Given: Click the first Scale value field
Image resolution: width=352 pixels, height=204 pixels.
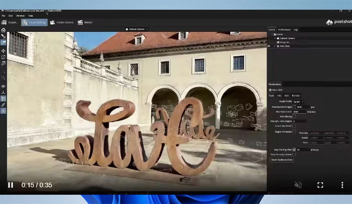Looking at the screenshot, I should click(x=315, y=142).
